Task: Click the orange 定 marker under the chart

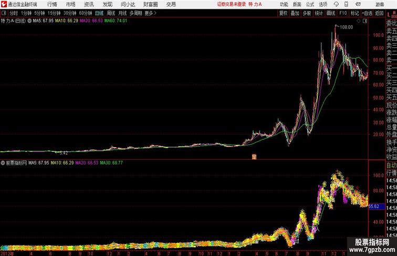Action: (254, 157)
